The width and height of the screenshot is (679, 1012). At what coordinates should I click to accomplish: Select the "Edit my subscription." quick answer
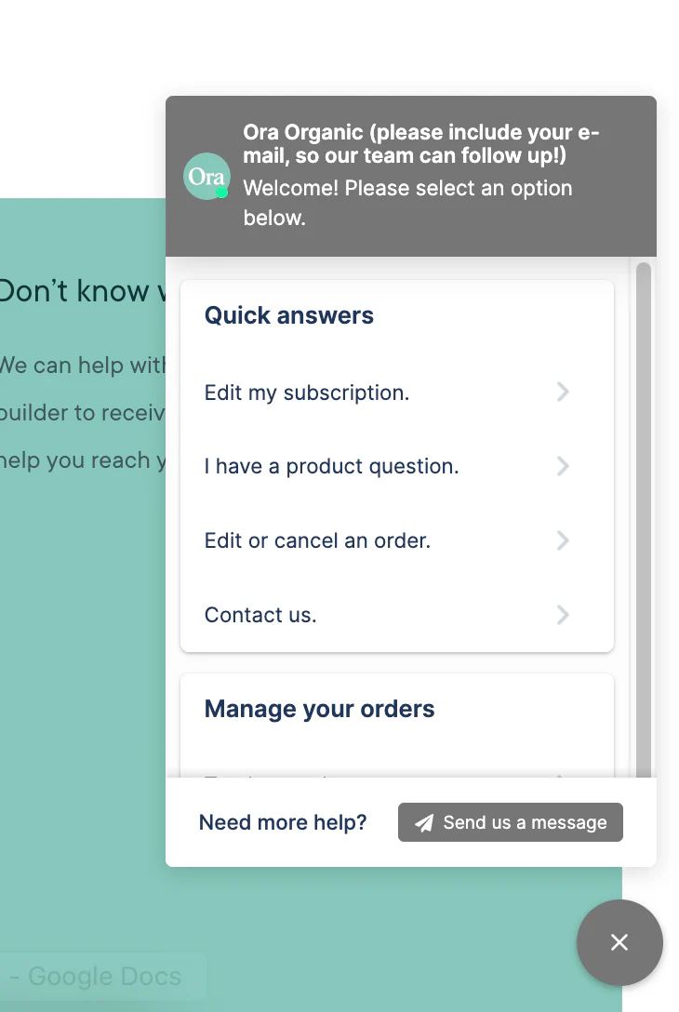[307, 392]
